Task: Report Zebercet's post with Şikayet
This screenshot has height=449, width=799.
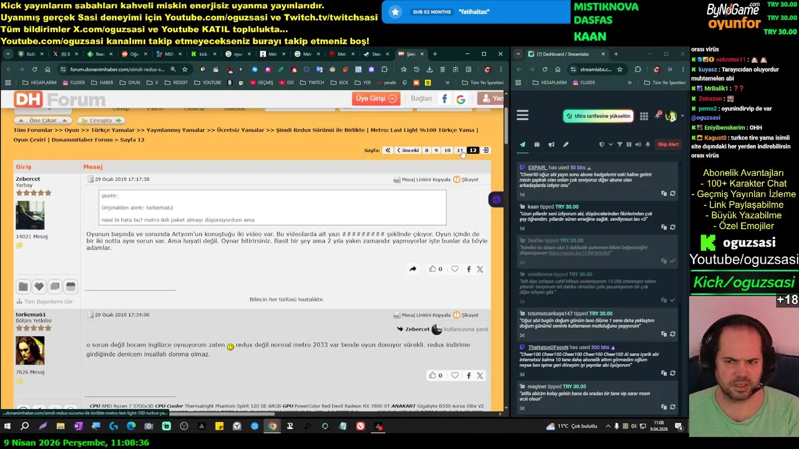Action: [x=466, y=180]
